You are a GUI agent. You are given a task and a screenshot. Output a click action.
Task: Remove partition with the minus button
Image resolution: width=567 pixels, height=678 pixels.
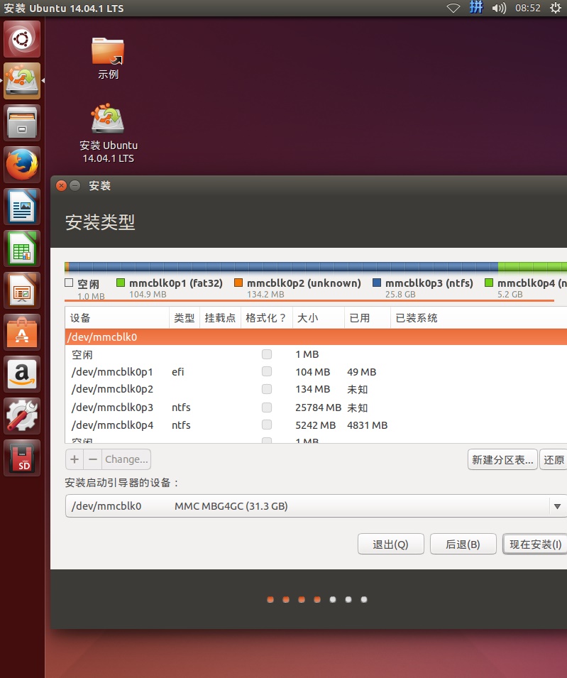pyautogui.click(x=93, y=459)
